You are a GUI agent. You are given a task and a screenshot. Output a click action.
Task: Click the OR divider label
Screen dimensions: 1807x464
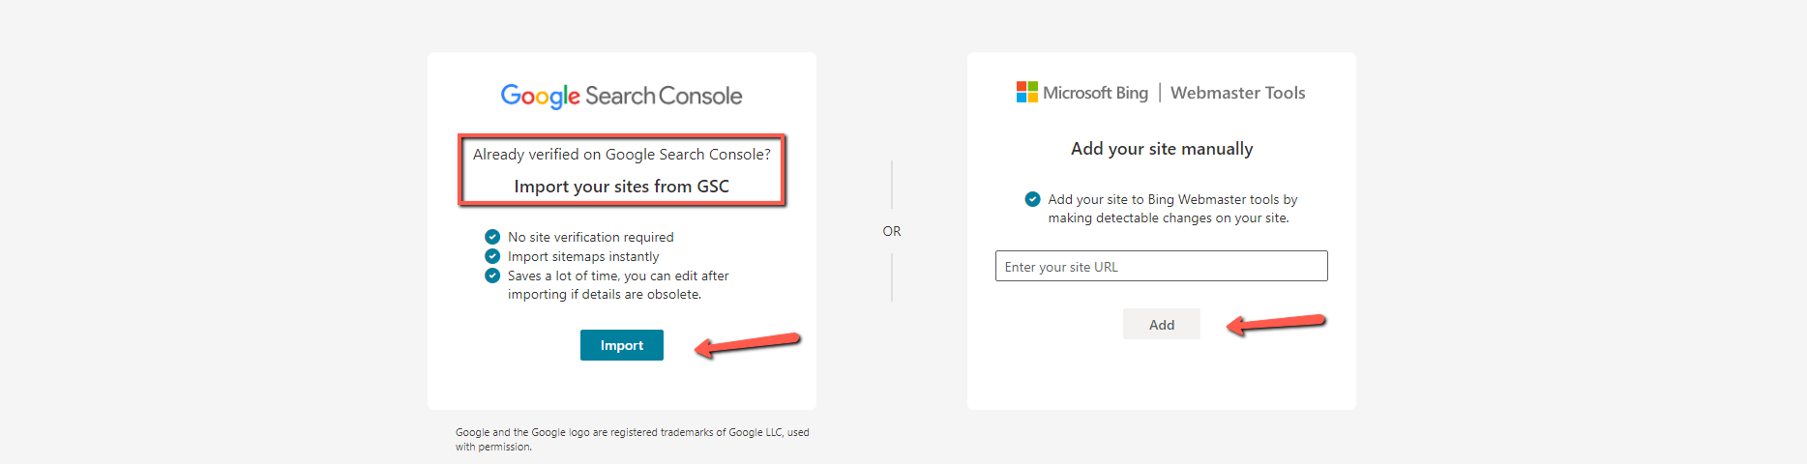(x=892, y=231)
